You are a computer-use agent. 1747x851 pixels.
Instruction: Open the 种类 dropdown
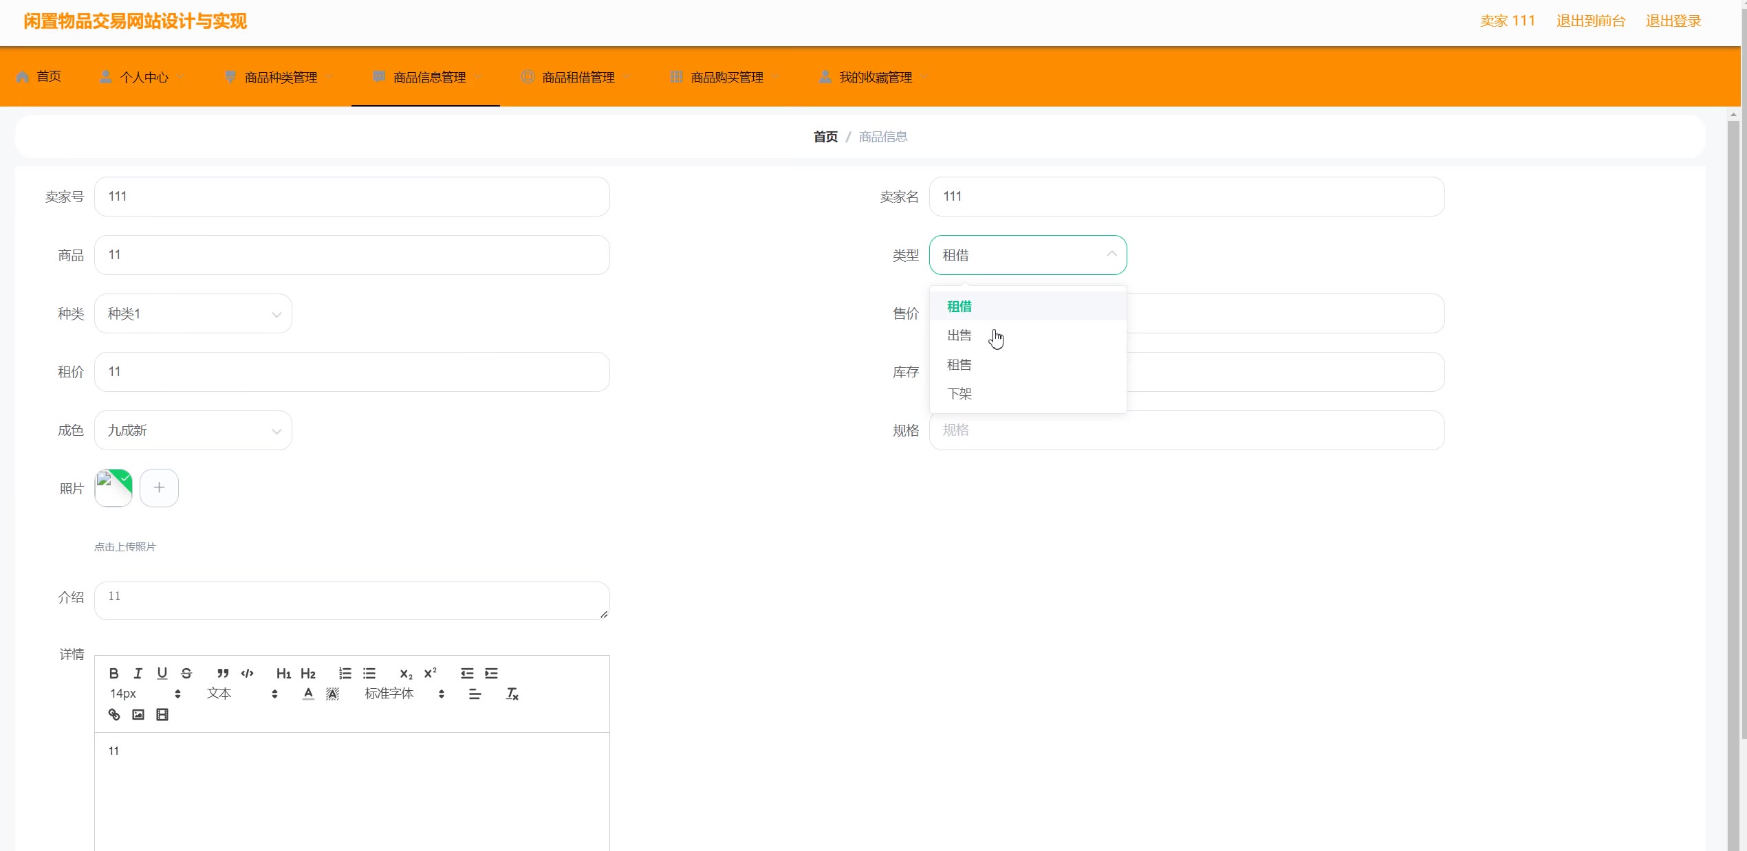coord(193,314)
